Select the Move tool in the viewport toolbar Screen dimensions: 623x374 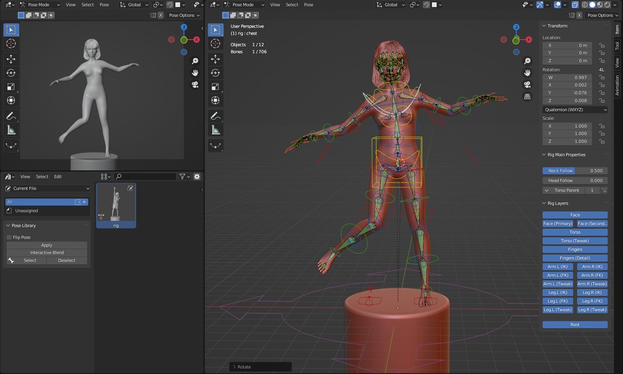(216, 59)
